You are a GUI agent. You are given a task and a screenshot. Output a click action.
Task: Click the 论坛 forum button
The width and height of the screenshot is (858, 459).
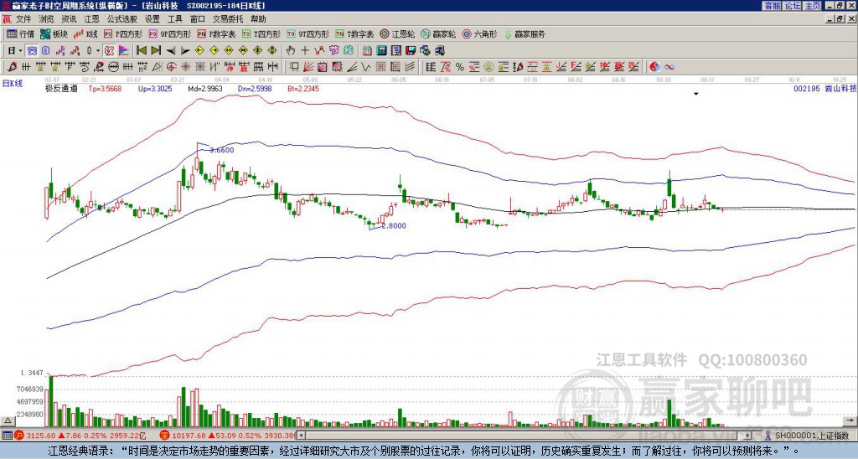coord(793,6)
